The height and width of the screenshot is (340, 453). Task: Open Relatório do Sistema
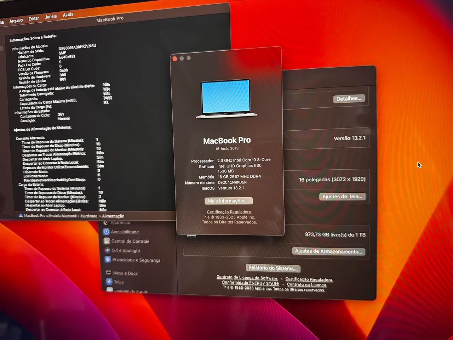pos(273,268)
